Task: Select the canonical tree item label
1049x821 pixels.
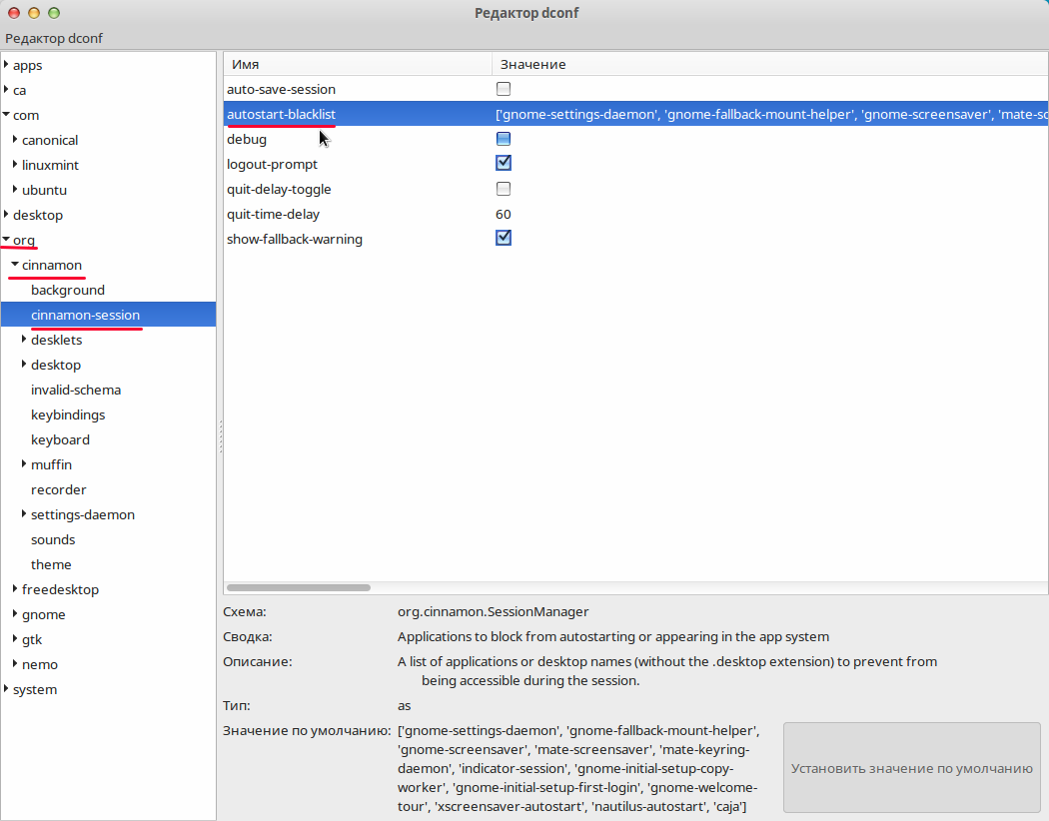Action: pyautogui.click(x=50, y=141)
